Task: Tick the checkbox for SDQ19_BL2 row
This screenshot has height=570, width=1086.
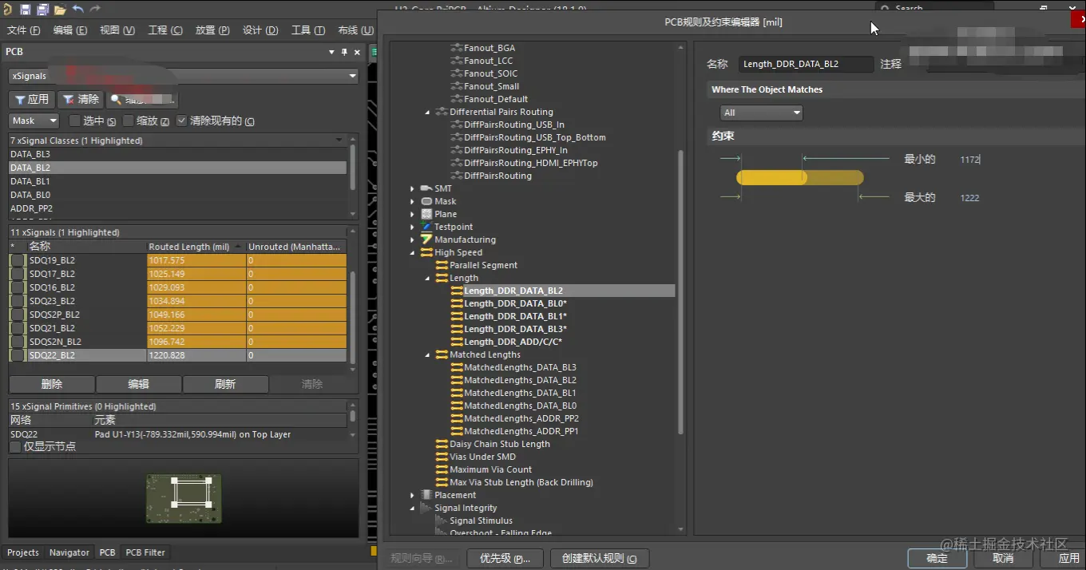Action: click(x=18, y=260)
